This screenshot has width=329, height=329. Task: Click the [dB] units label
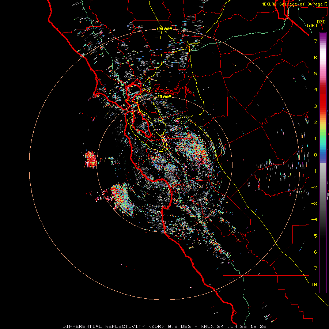(x=312, y=25)
